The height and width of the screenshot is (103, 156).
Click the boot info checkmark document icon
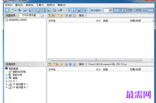42,16
